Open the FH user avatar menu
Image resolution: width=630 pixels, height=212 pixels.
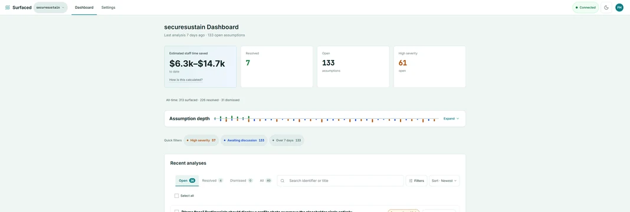pos(619,7)
